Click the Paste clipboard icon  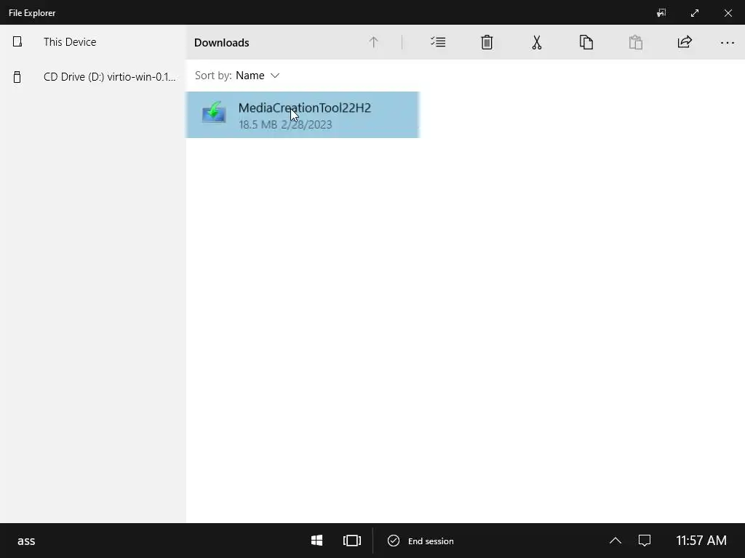click(636, 42)
